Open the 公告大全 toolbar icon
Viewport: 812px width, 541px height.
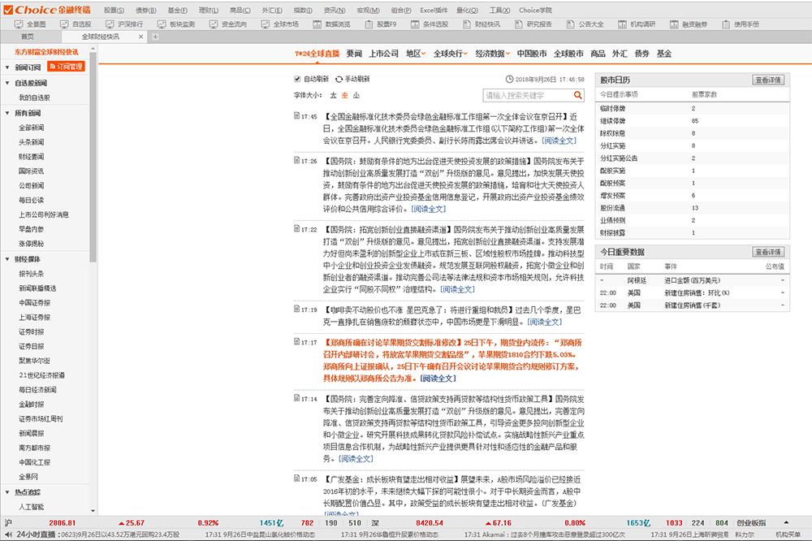570,24
